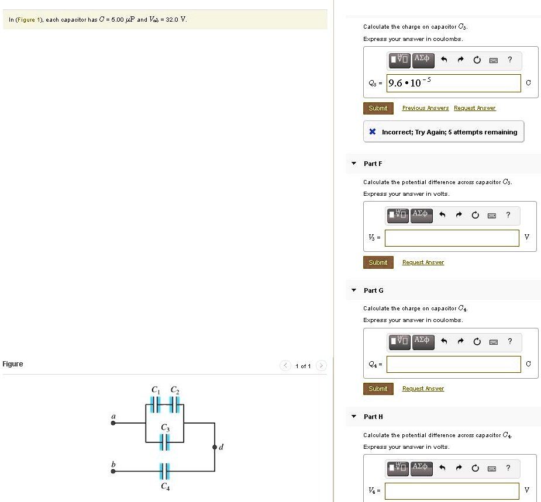Click the redo arrow in Part G's toolbar
541x502 pixels.
coord(460,342)
